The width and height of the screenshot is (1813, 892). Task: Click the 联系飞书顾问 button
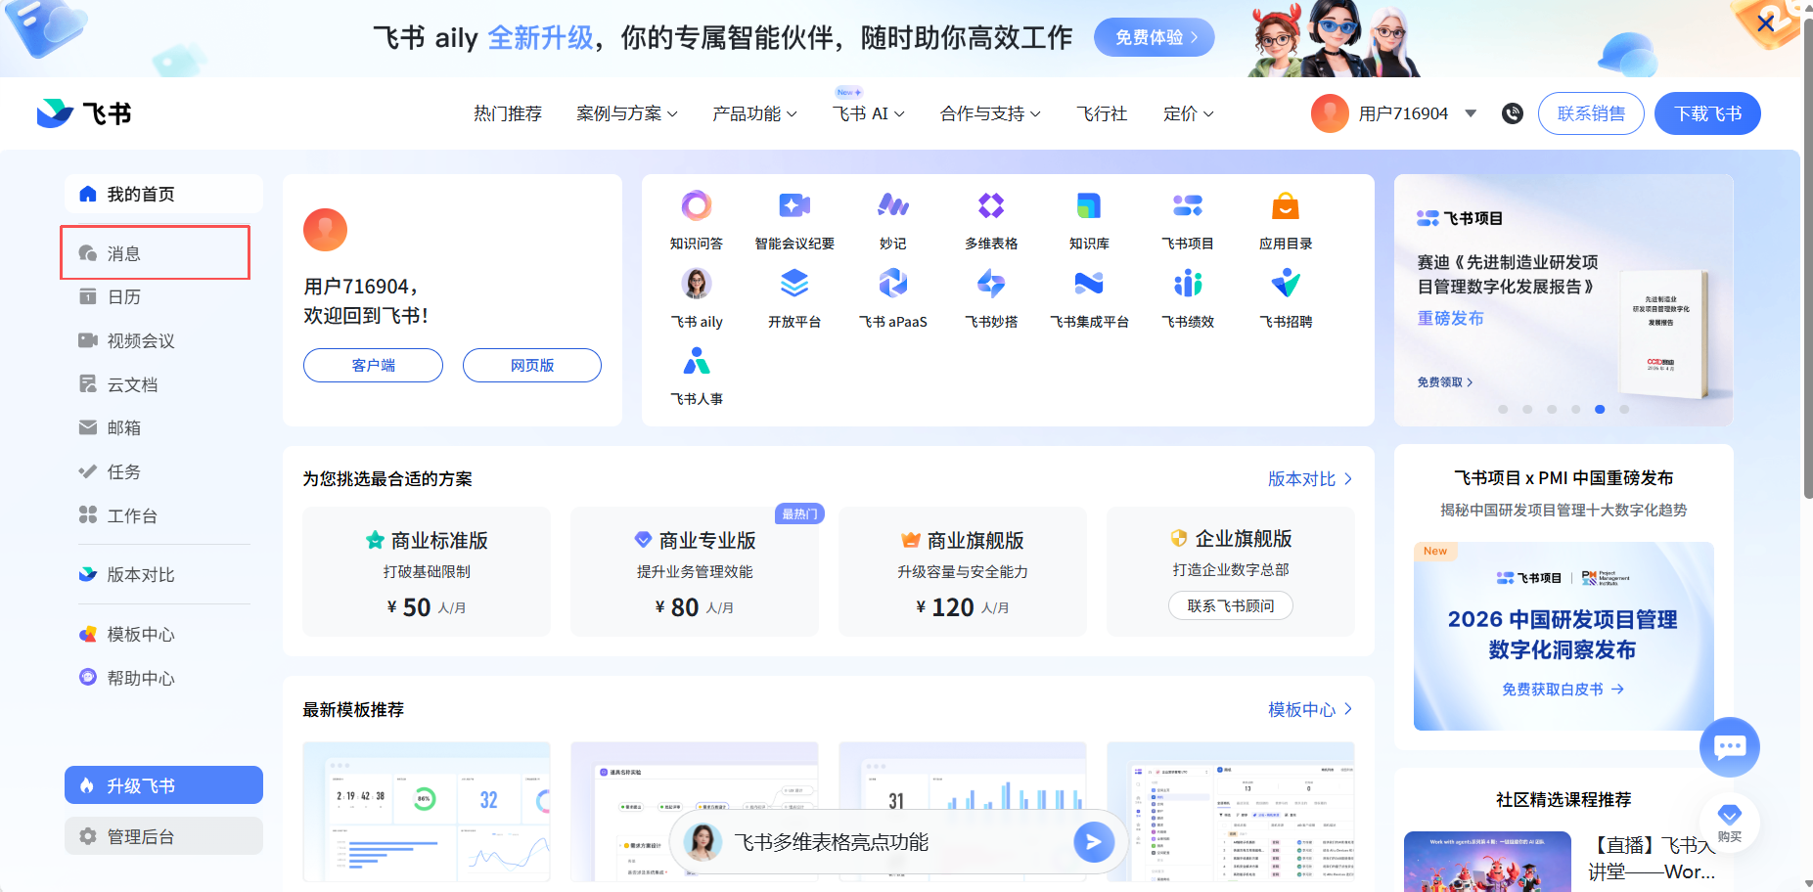click(1231, 605)
